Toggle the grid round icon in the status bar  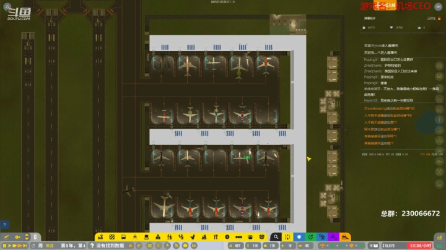tap(159, 246)
